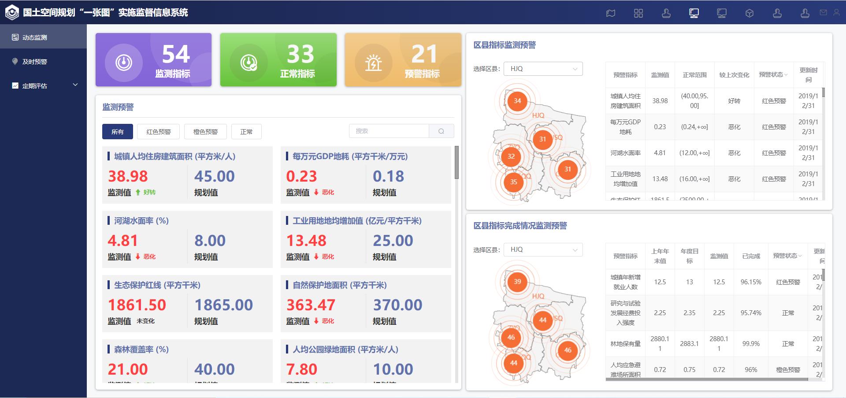Viewport: 846px width, 398px height.
Task: Open 选择区县 dropdown in 区县指标监测预警 panel
Action: pos(543,69)
